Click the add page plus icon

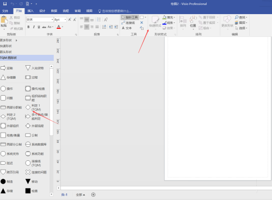(93, 195)
